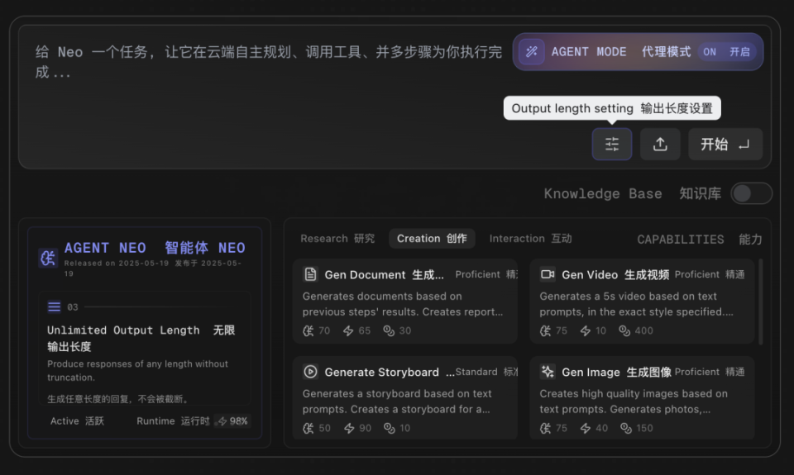Click the 生成任意长度的回复 description text
This screenshot has height=475, width=794.
point(118,399)
